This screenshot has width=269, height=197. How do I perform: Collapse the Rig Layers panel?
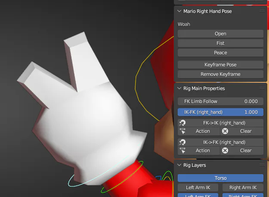point(179,165)
